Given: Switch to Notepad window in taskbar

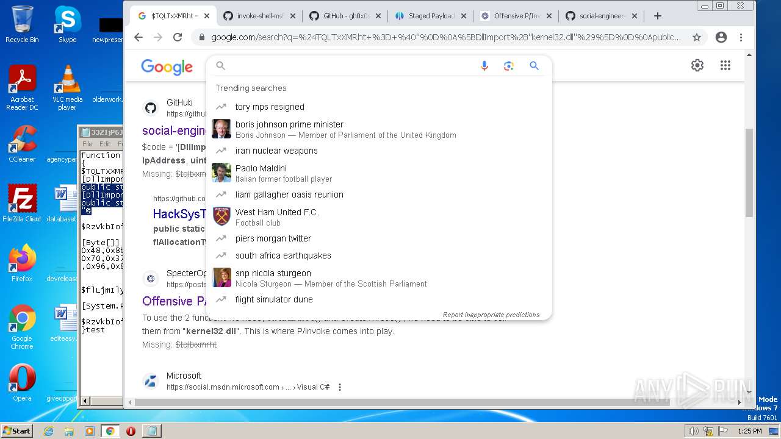Looking at the screenshot, I should 151,431.
